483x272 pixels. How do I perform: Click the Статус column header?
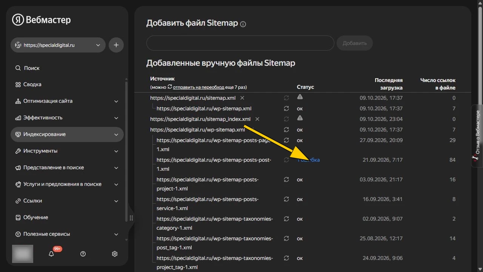tap(305, 87)
